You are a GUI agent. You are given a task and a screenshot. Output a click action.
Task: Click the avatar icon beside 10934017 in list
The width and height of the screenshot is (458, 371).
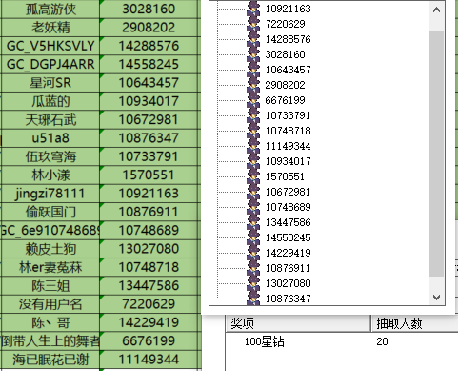click(x=253, y=161)
